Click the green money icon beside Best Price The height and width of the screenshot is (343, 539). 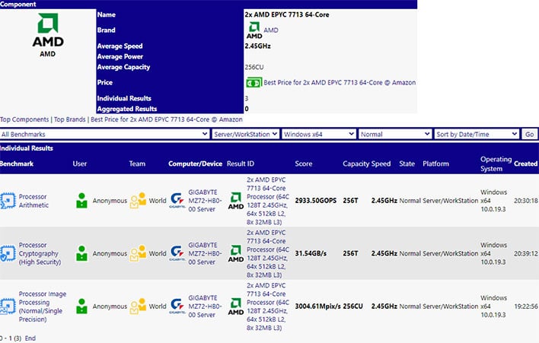tap(254, 83)
